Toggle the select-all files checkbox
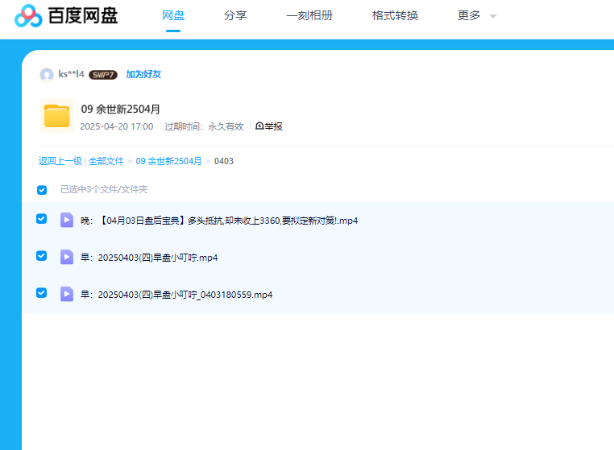Image resolution: width=614 pixels, height=450 pixels. pos(42,190)
